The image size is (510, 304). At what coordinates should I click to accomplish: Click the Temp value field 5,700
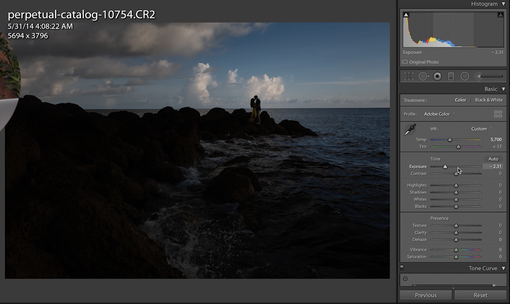click(496, 139)
